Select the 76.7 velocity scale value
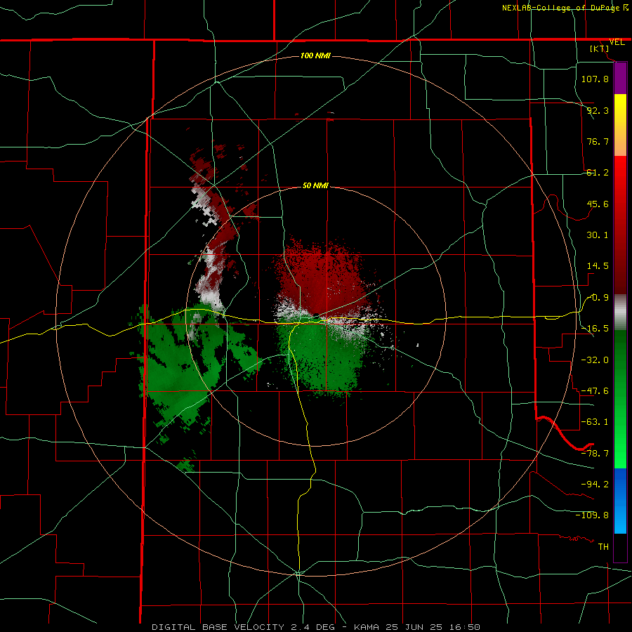The height and width of the screenshot is (632, 632). coord(598,141)
